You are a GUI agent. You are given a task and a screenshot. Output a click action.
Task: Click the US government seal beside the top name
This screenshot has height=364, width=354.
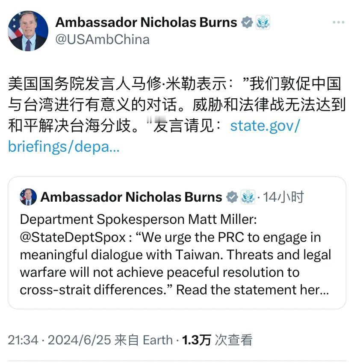263,22
